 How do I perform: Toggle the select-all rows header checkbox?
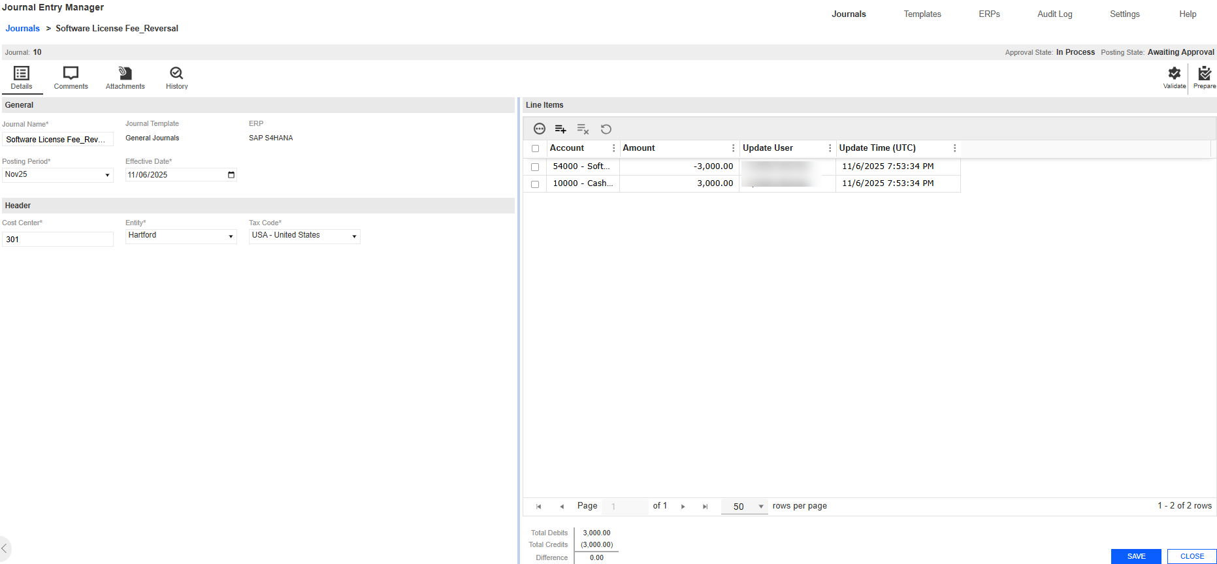535,149
